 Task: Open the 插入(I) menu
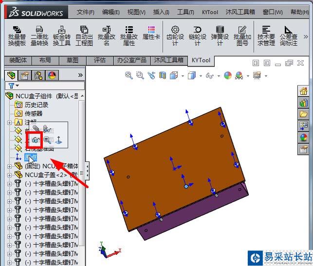point(161,12)
